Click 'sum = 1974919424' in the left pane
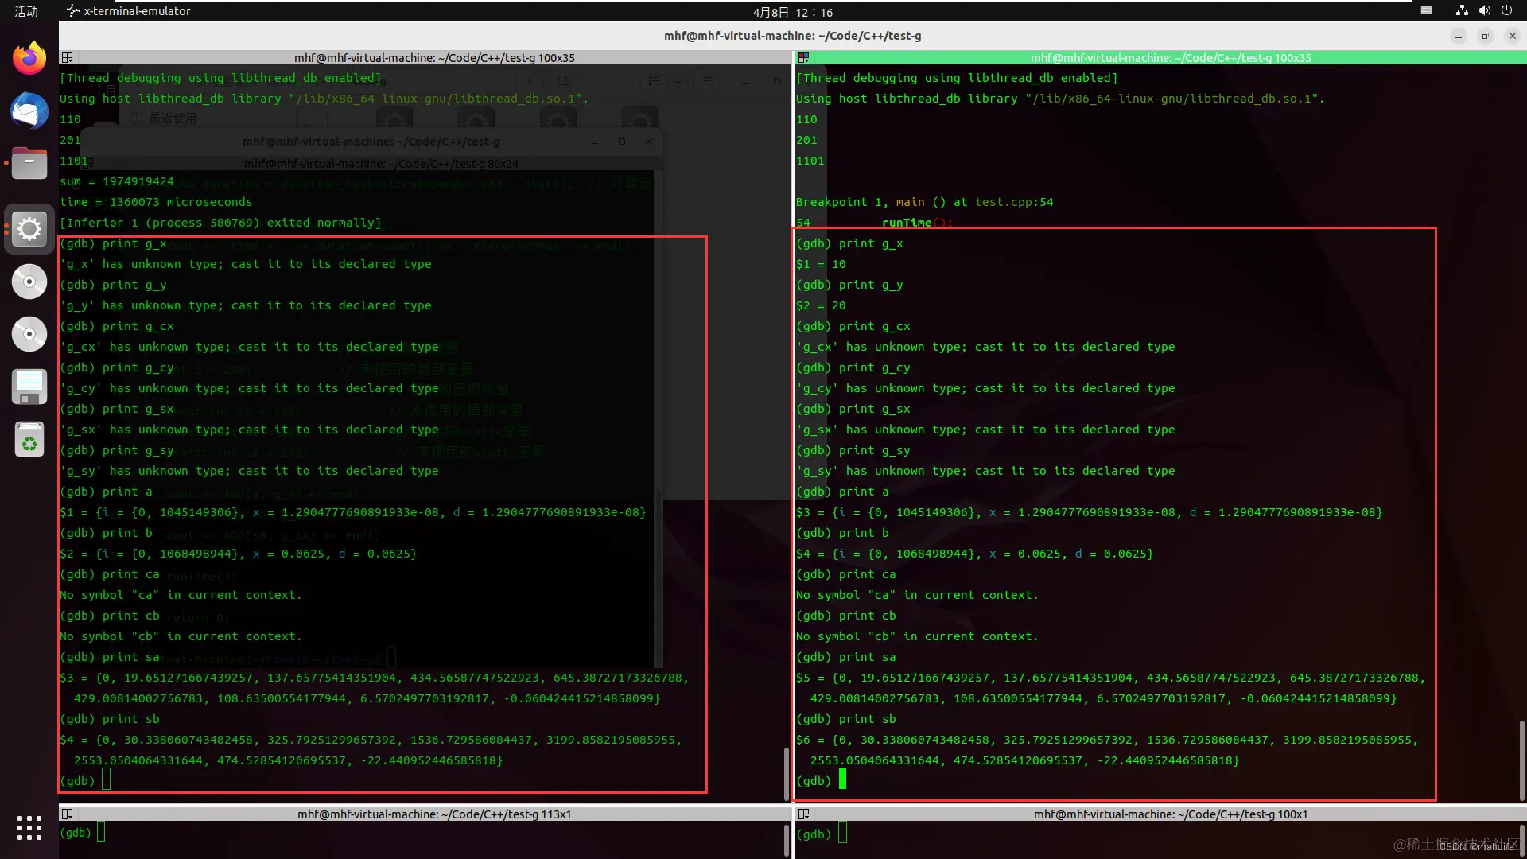Screen dimensions: 1527x859 [x=117, y=181]
